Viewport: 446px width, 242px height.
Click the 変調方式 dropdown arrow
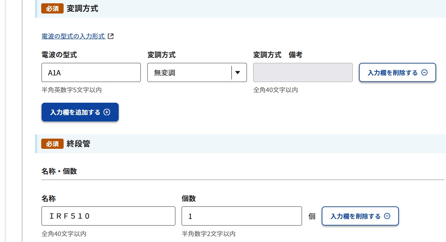coord(237,72)
